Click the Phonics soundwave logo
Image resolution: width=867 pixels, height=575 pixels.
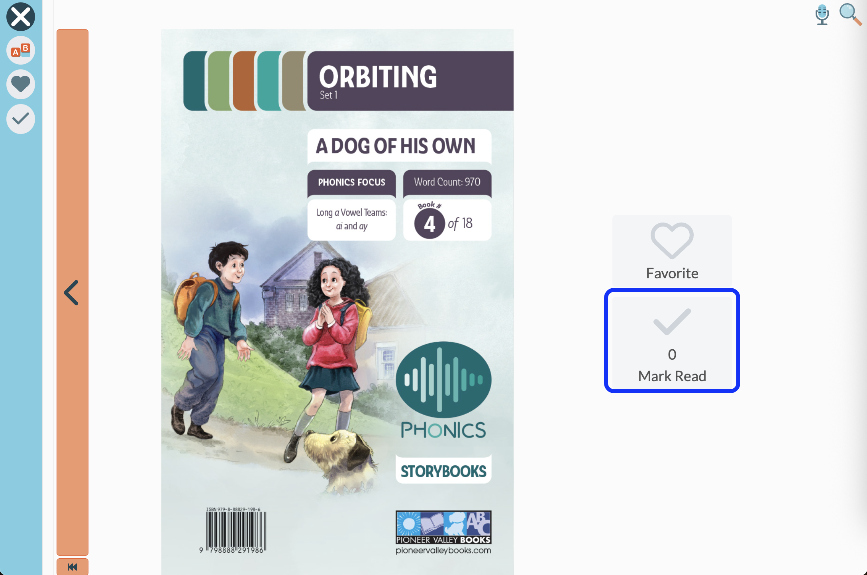tap(443, 379)
